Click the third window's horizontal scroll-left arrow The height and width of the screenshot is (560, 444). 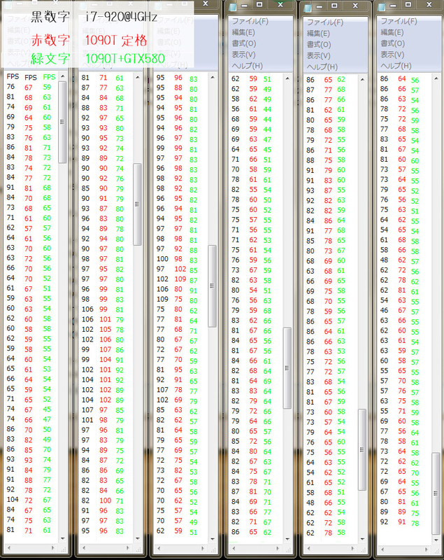click(159, 547)
